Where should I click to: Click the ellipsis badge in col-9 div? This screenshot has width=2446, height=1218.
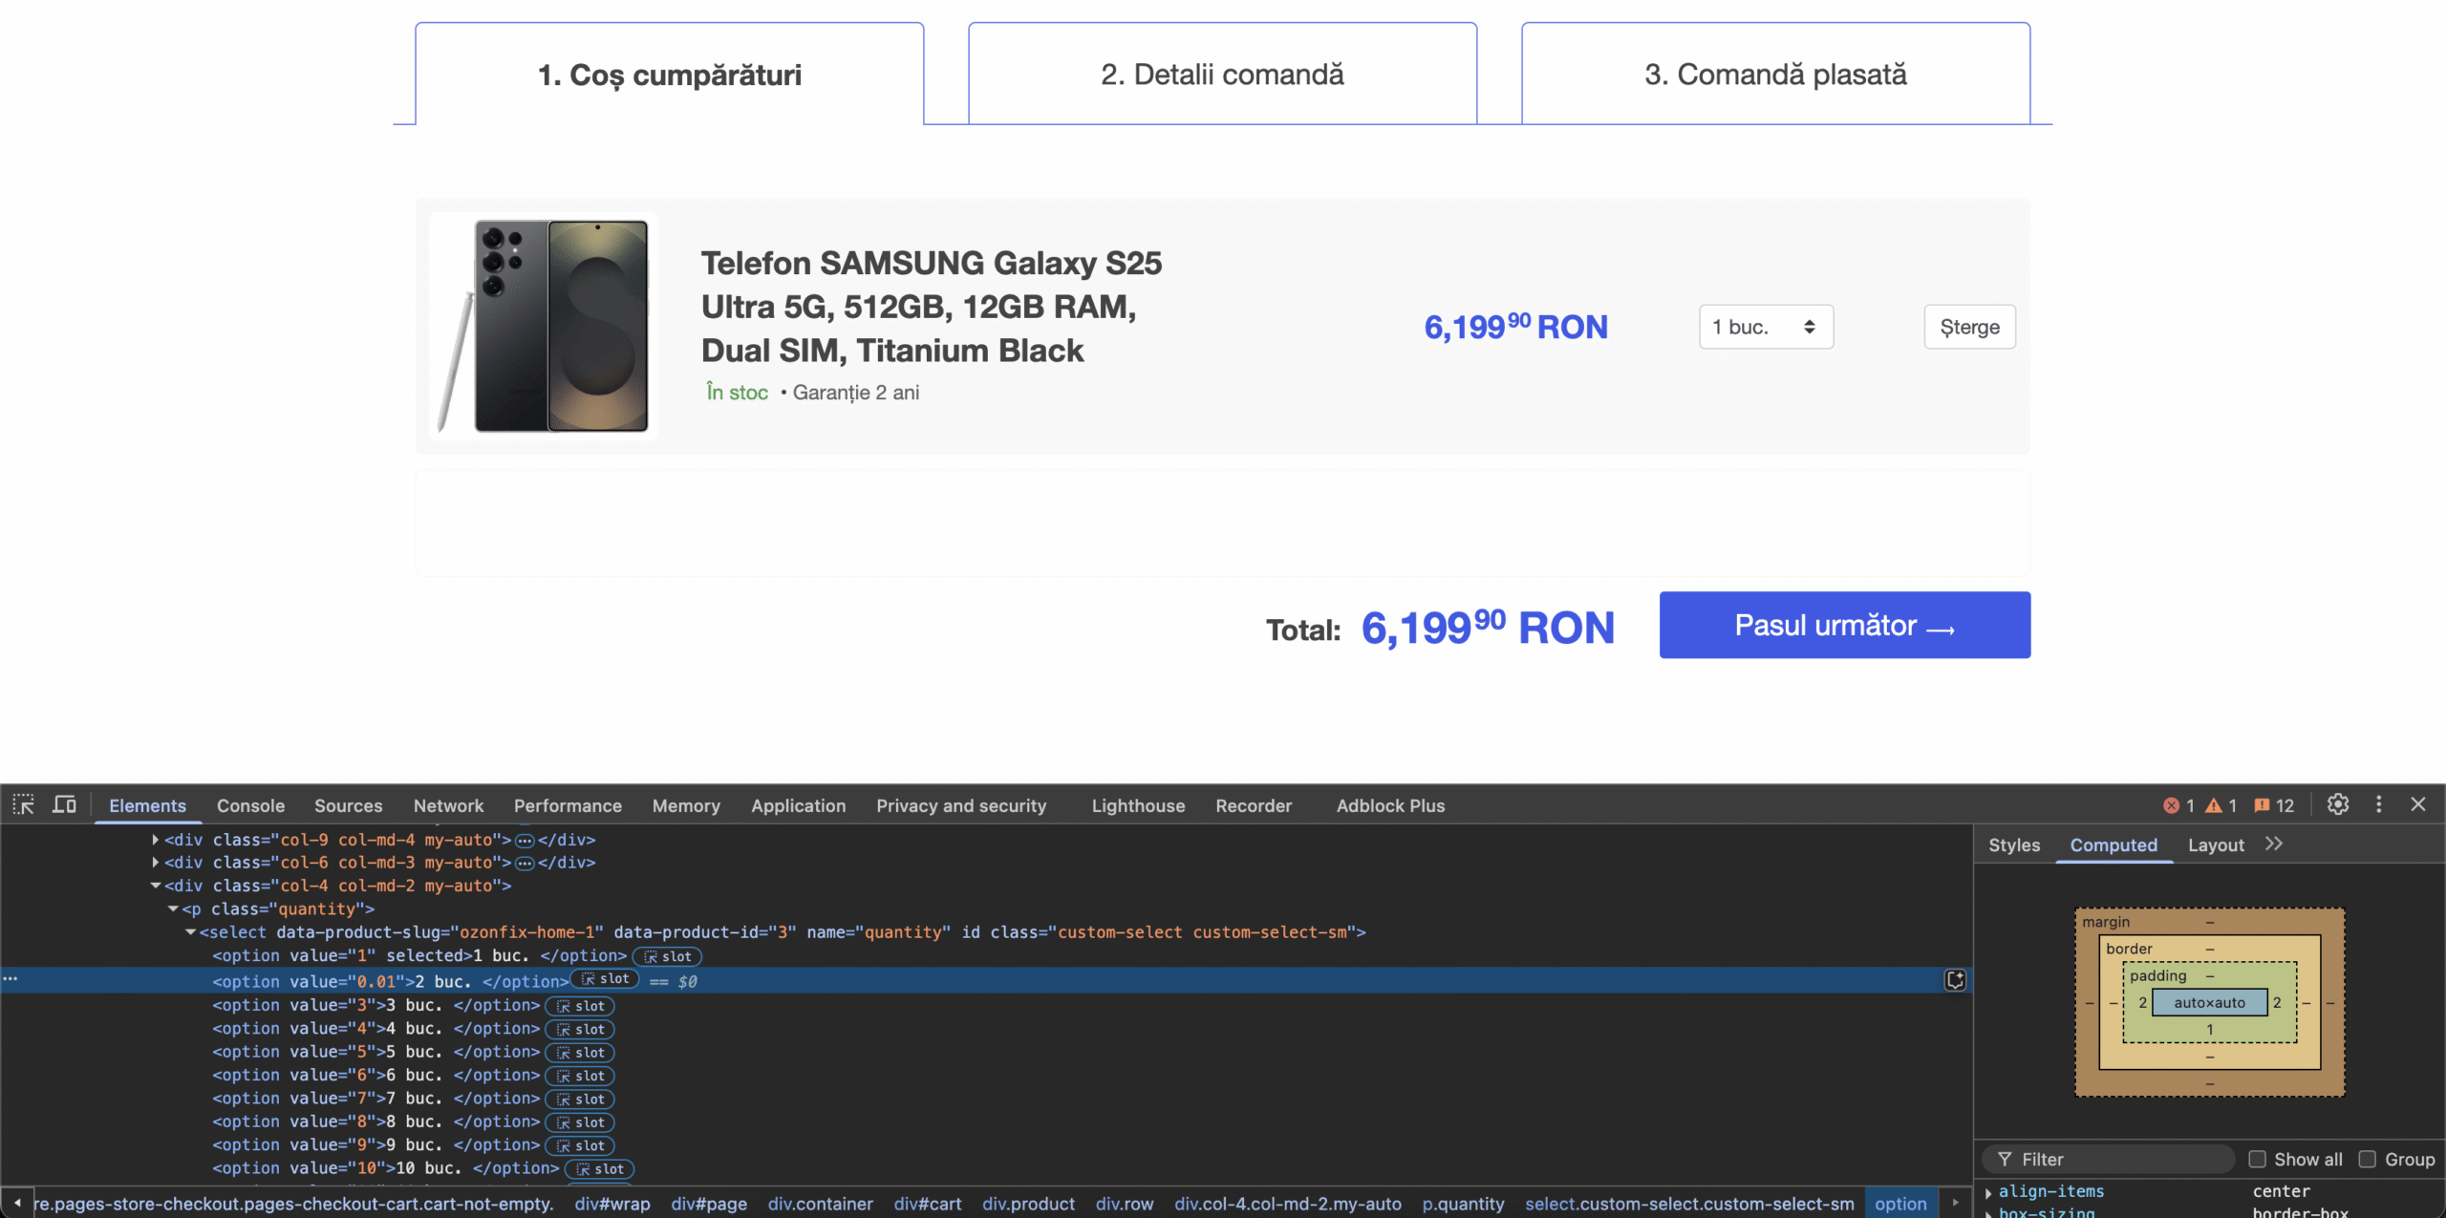click(525, 841)
